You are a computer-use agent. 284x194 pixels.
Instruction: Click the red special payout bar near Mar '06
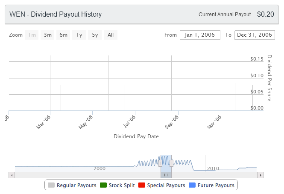pyautogui.click(x=51, y=86)
